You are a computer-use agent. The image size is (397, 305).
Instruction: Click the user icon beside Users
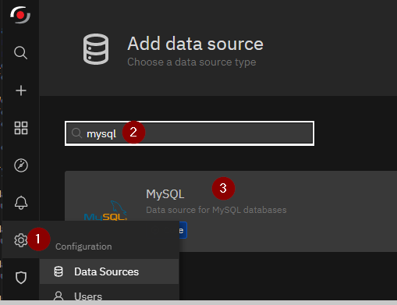58,296
